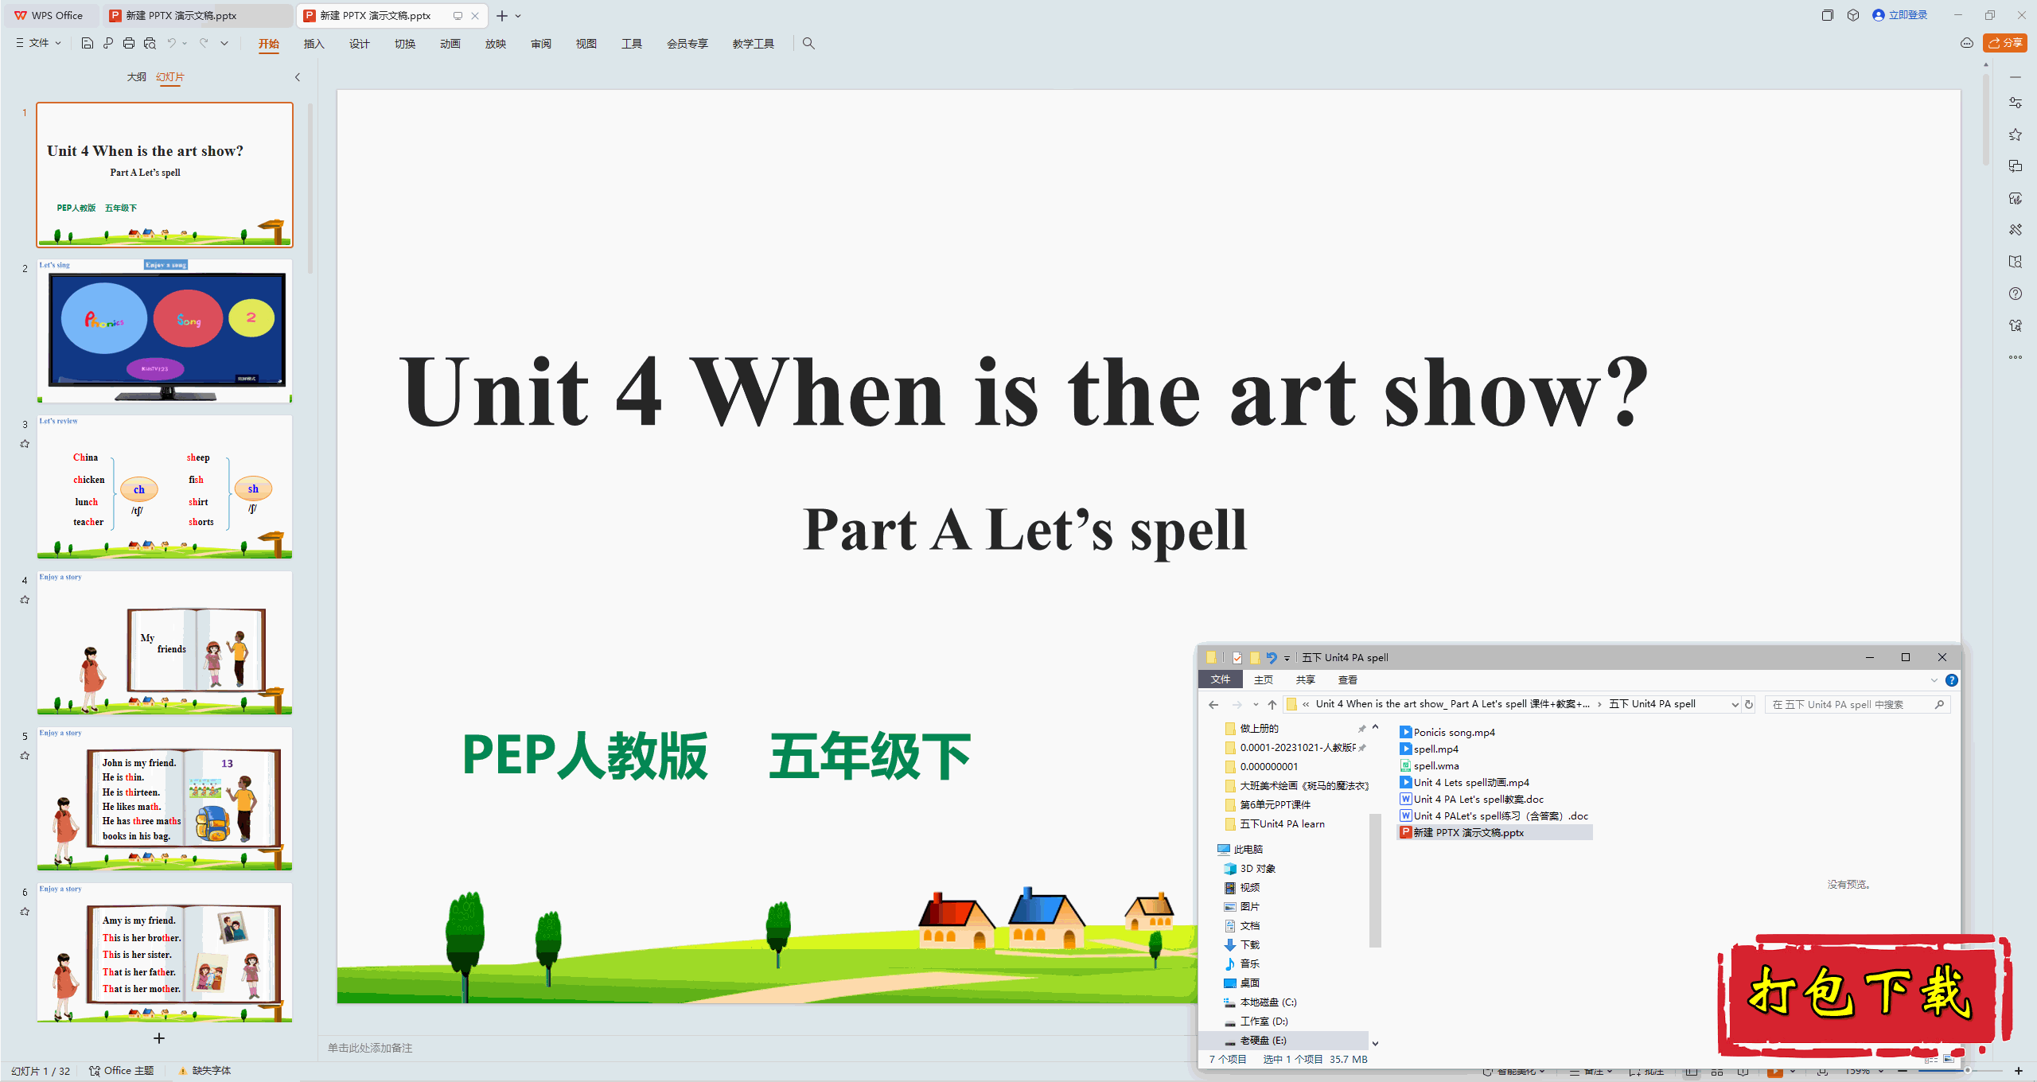Select file spell.mp4 in Explorer
This screenshot has height=1082, width=2037.
pos(1428,749)
